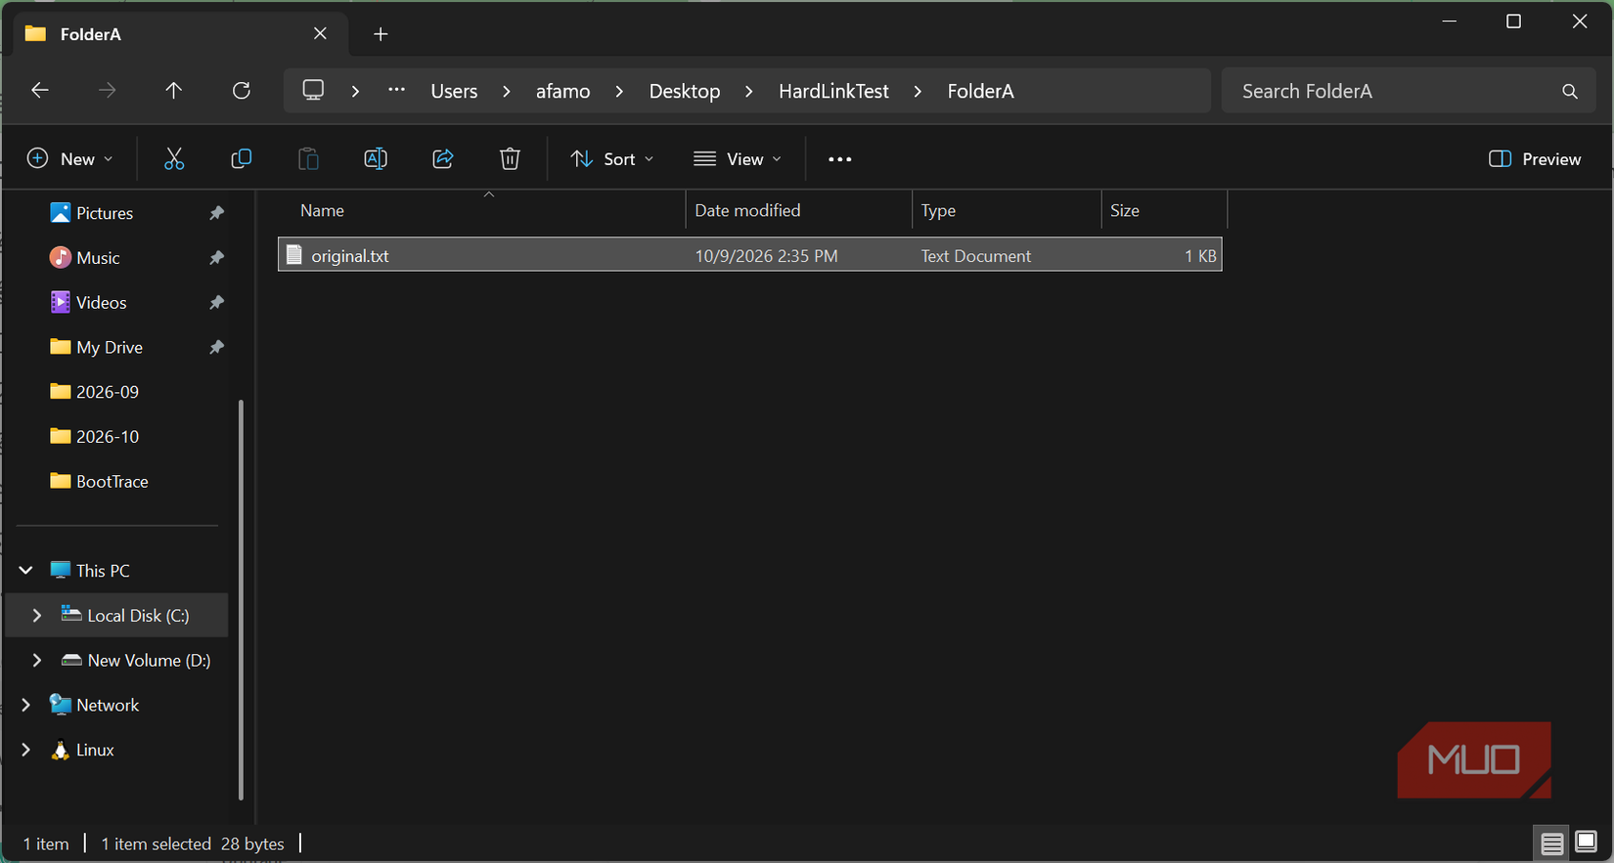1614x863 pixels.
Task: Navigate up one folder level
Action: [174, 91]
